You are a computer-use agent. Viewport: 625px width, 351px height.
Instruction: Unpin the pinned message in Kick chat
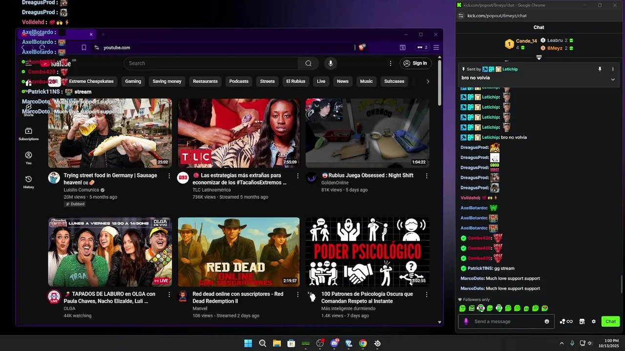coord(600,69)
